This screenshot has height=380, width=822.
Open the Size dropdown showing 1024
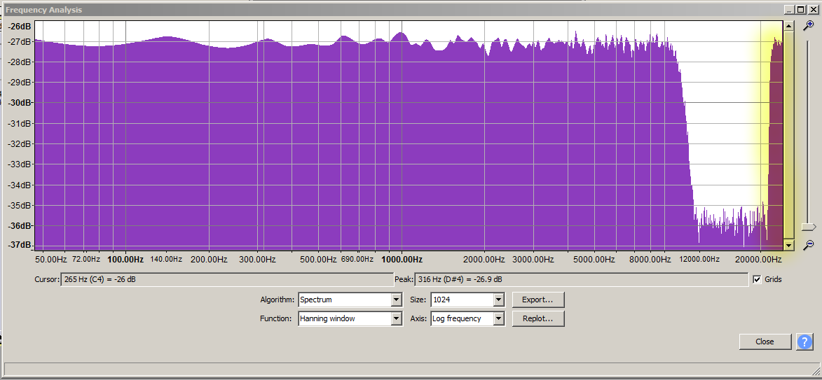tap(467, 300)
